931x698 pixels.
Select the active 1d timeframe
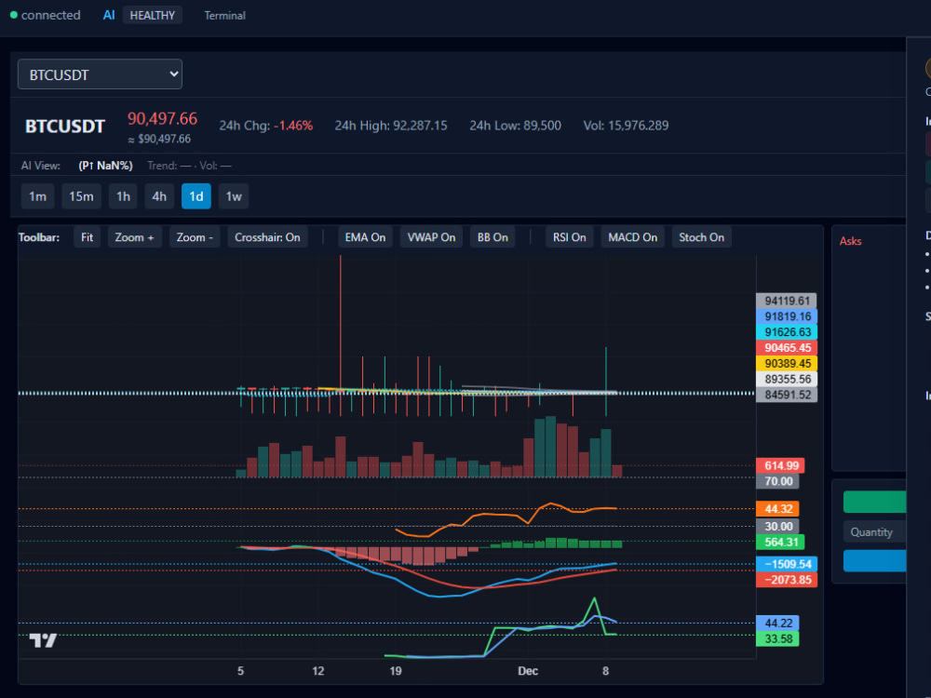point(196,196)
